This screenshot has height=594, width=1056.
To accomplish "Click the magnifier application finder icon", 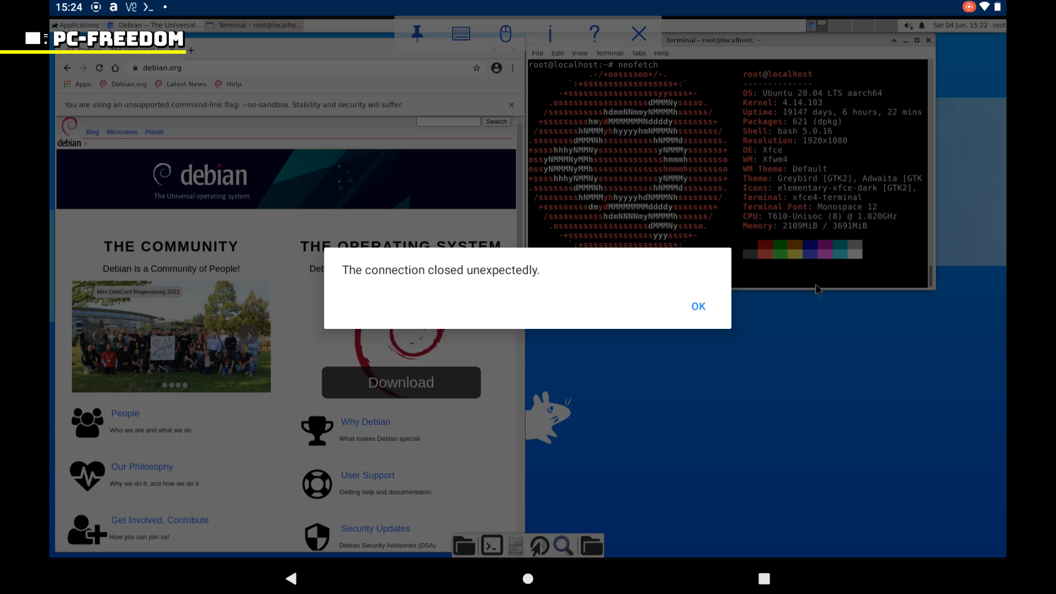I will pos(563,546).
